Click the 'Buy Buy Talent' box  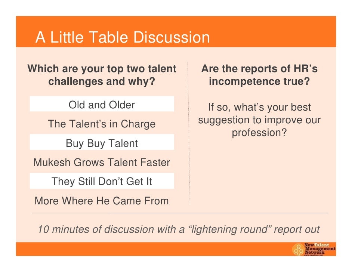click(102, 142)
